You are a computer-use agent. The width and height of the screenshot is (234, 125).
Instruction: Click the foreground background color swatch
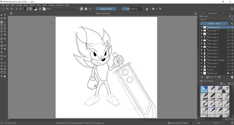[x=35, y=9]
